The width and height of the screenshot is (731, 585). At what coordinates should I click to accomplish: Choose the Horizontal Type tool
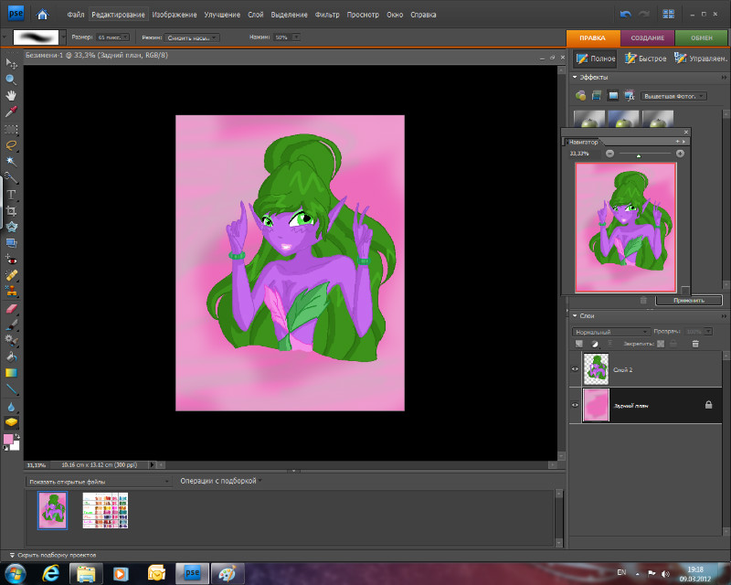[x=12, y=195]
